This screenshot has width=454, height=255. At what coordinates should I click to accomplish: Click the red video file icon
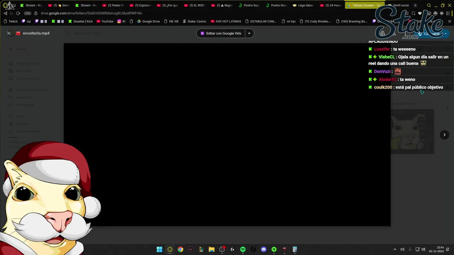coord(18,33)
